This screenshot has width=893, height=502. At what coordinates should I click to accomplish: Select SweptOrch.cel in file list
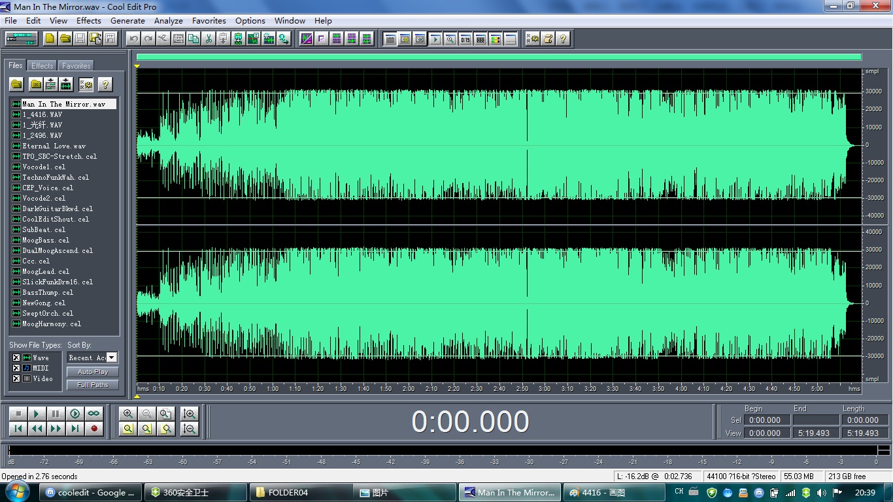tap(48, 313)
